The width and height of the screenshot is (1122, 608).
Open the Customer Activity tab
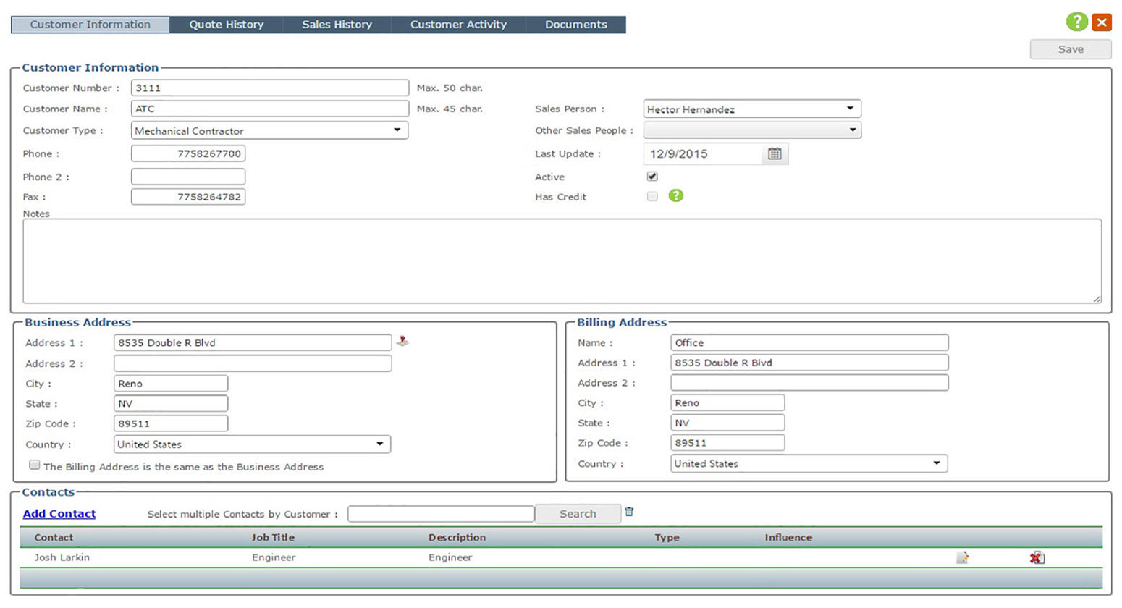[458, 25]
